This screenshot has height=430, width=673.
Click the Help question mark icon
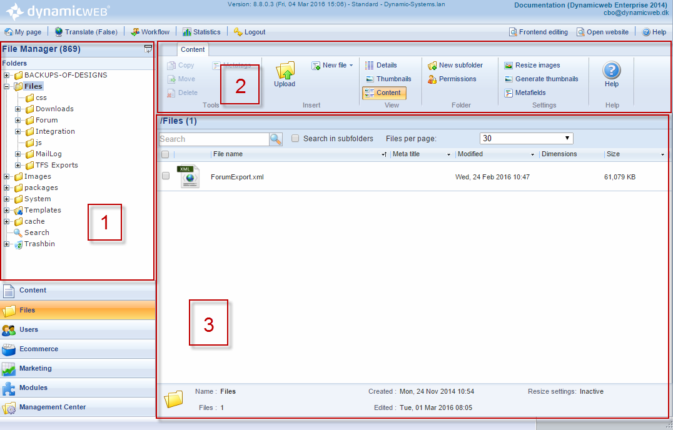click(611, 70)
